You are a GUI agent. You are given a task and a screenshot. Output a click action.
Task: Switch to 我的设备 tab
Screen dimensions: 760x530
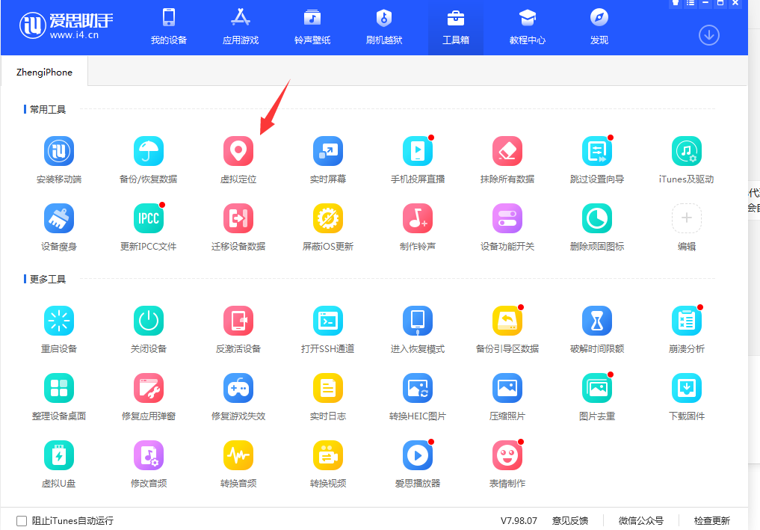pos(169,27)
